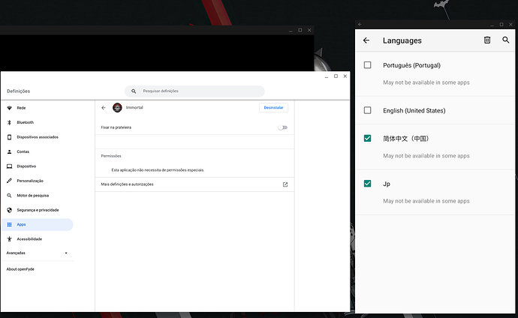The height and width of the screenshot is (318, 518).
Task: Click the shield icon for Segurança e privacidade
Action: tap(9, 210)
